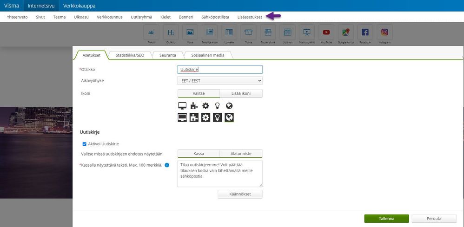Open the Visma top bar item

tap(12, 6)
